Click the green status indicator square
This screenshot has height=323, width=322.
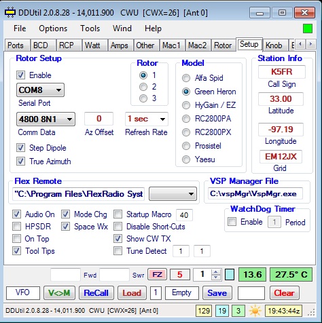308,28
